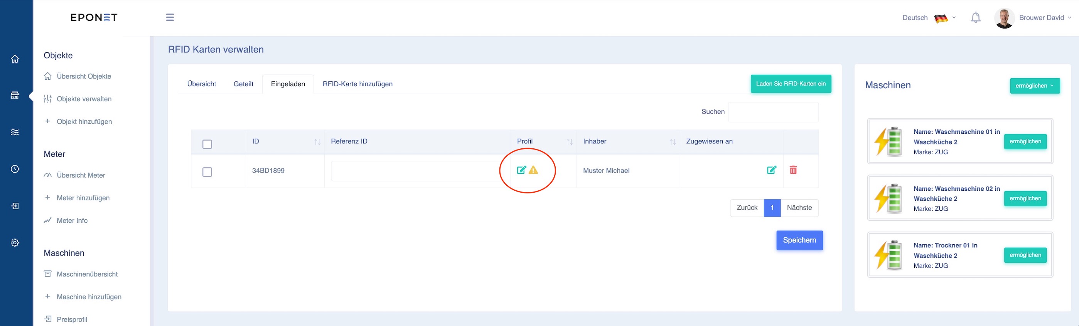Sort the table by Profil column
This screenshot has width=1079, height=326.
click(x=569, y=142)
